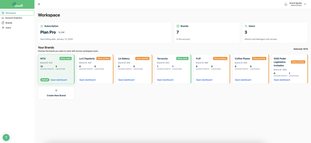This screenshot has width=311, height=143.
Task: Click SSID Poder Legislativo's Setup pending badge
Action: click(298, 62)
